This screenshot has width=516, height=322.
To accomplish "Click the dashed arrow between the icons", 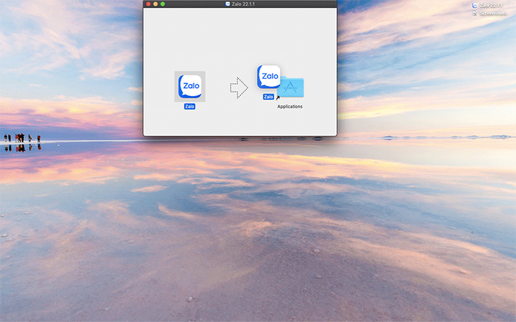I will click(239, 88).
